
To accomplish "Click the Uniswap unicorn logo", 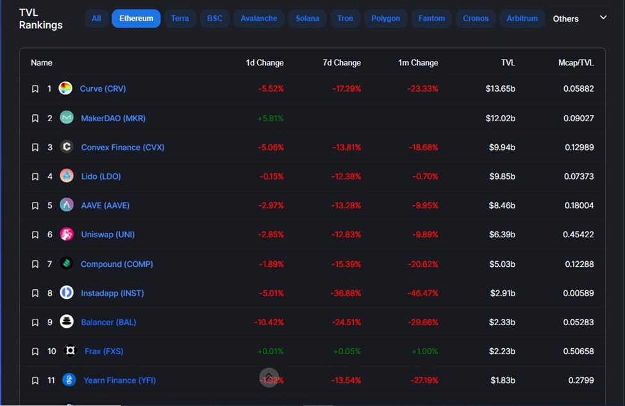I will click(67, 234).
